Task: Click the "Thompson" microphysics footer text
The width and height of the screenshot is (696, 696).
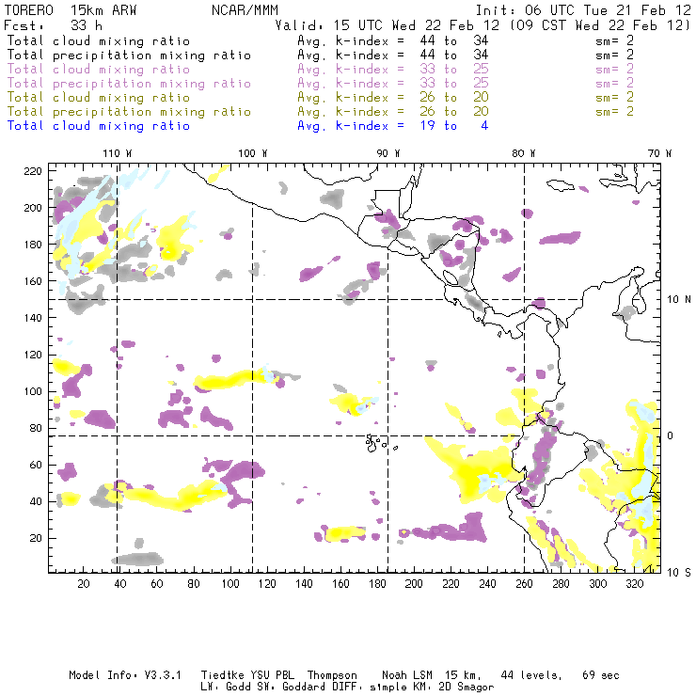Action: (332, 675)
